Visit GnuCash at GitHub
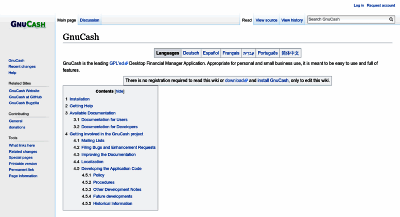Viewport: 400px width, 217px height. 25,97
